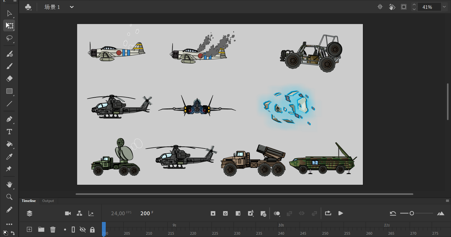Viewport: 451px width, 237px height.
Task: Choose the Pen tool
Action: click(x=9, y=119)
